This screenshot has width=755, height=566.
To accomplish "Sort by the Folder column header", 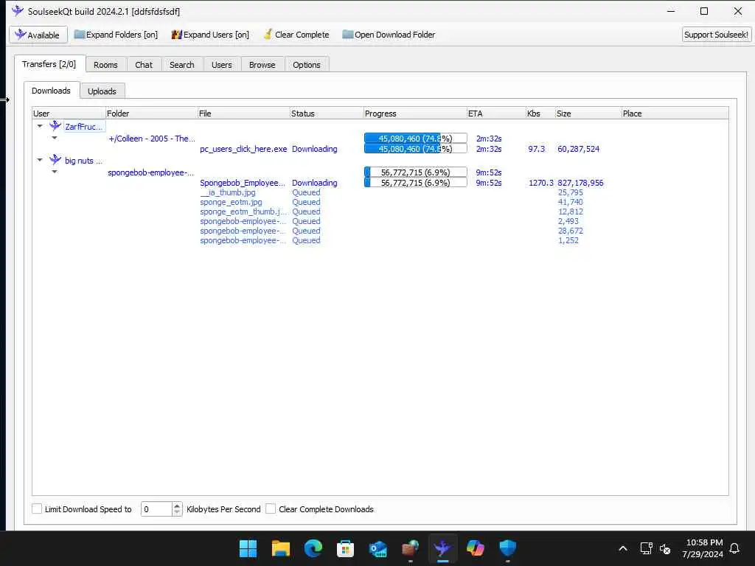I will pyautogui.click(x=151, y=113).
